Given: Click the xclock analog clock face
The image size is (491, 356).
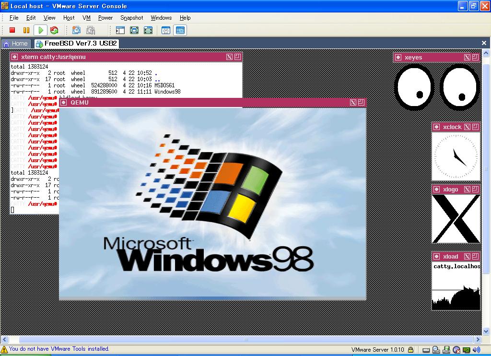Looking at the screenshot, I should pyautogui.click(x=456, y=156).
